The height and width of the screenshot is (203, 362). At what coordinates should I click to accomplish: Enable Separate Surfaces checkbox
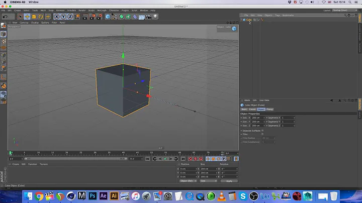pos(262,131)
